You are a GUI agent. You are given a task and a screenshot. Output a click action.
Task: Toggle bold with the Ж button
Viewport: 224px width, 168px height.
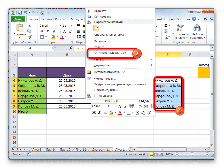pyautogui.click(x=94, y=112)
